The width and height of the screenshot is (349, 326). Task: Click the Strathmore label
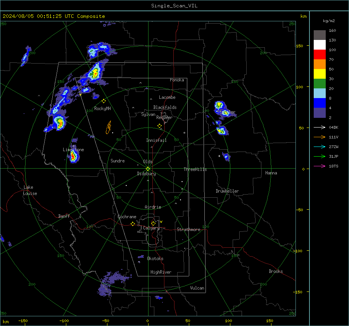point(188,229)
